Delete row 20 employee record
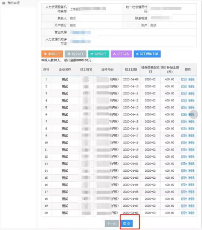The height and width of the screenshot is (230, 202). point(191,213)
